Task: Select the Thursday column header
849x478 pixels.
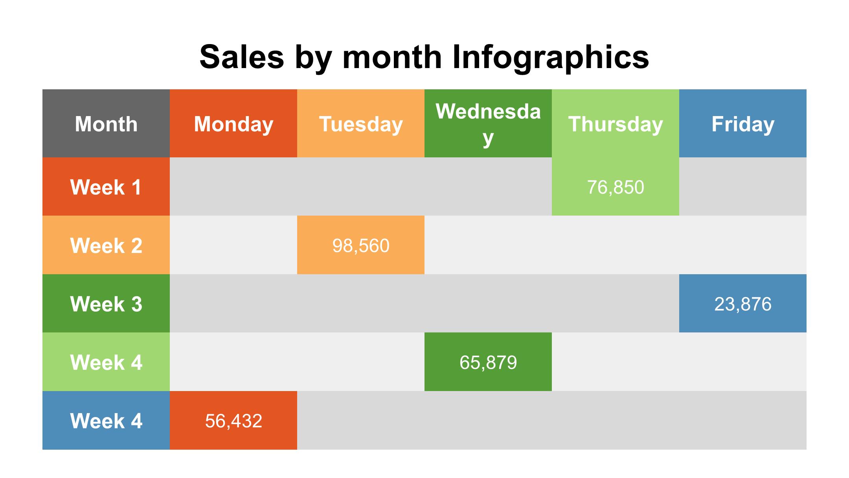Action: 616,124
